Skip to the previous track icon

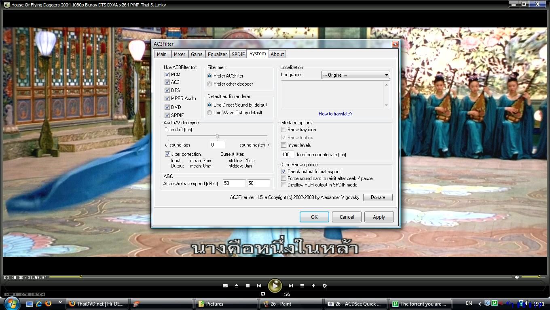pyautogui.click(x=259, y=286)
